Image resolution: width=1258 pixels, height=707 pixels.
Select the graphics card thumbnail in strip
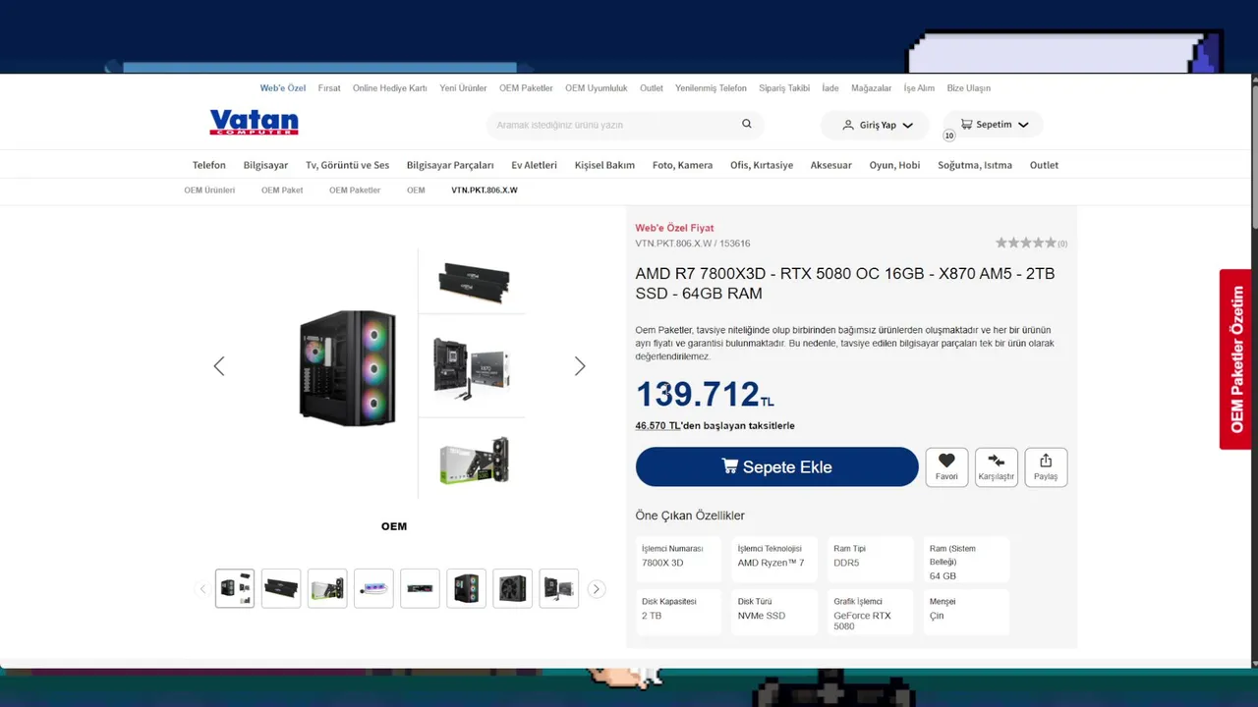[327, 588]
